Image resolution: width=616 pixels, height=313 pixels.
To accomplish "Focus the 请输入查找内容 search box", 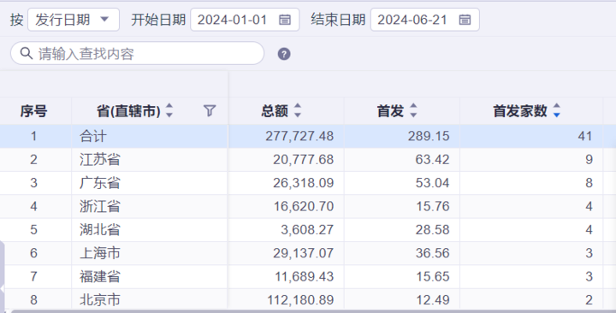I will pyautogui.click(x=137, y=53).
